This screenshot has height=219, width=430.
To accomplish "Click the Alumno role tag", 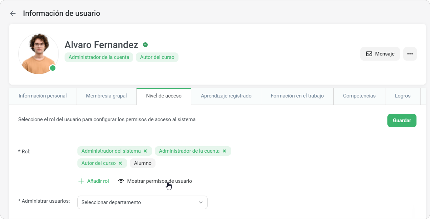I will point(142,163).
